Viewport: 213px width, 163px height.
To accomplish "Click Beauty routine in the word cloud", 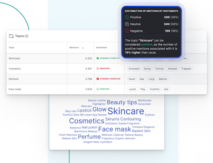I will pos(97,100).
